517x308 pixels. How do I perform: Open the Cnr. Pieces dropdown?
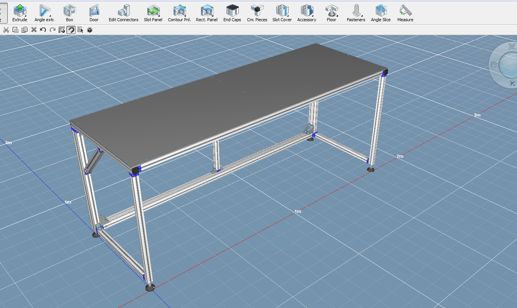tap(257, 12)
